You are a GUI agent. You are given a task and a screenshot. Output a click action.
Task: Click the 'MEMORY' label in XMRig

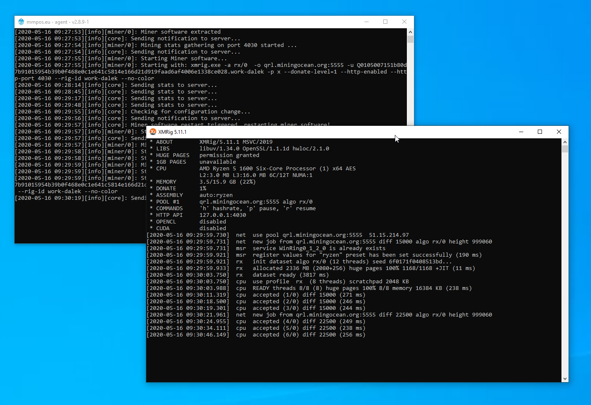[x=166, y=182]
